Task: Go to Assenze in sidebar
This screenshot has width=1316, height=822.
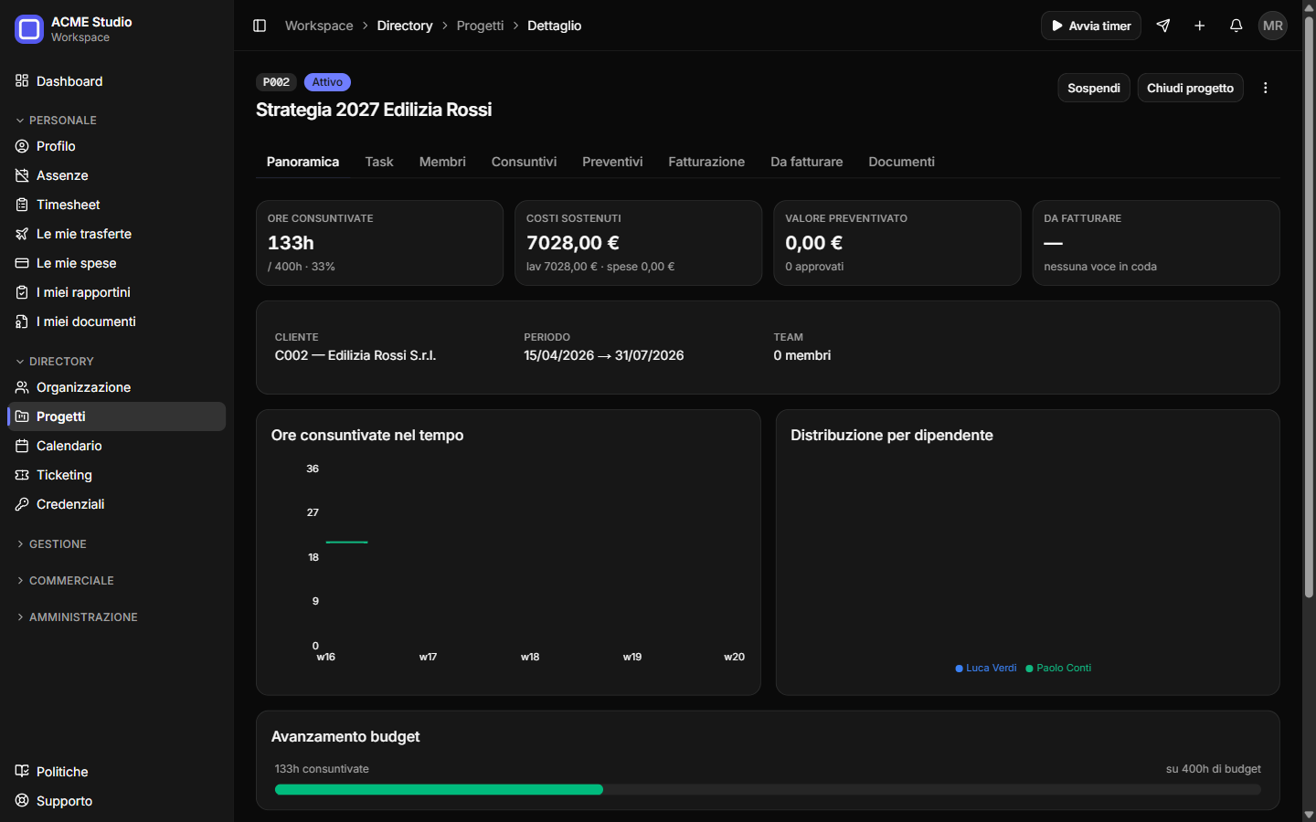Action: tap(117, 175)
